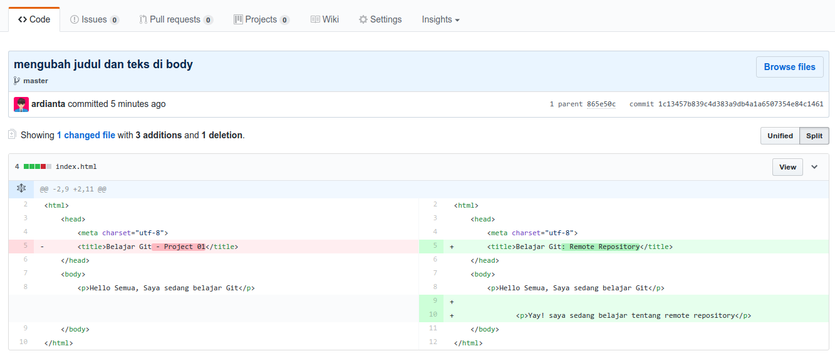Click the '1 changed file' link
Image resolution: width=835 pixels, height=356 pixels.
[86, 135]
